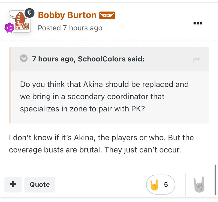
Task: Open Bobby Burton's profile link
Action: tap(67, 15)
